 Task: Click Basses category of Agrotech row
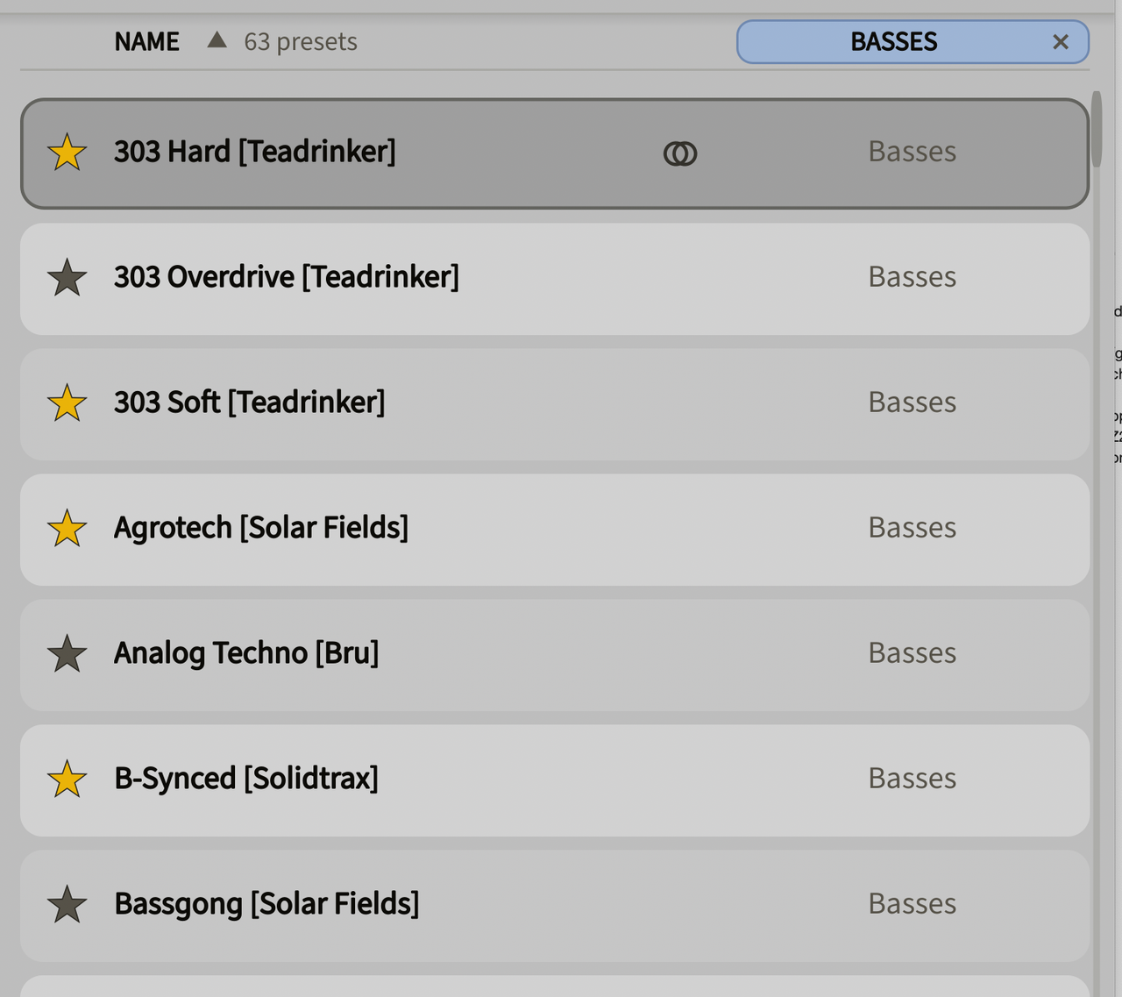click(x=912, y=528)
